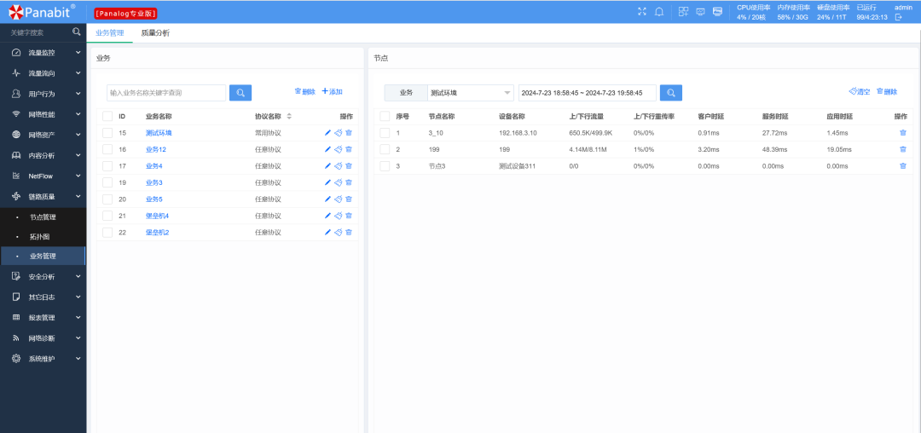Image resolution: width=921 pixels, height=433 pixels.
Task: Click the 关键字搜索 sidebar input
Action: click(38, 32)
